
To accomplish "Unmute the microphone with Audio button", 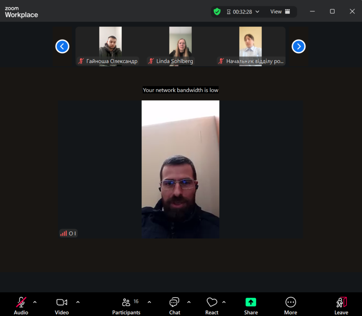I will 21,302.
